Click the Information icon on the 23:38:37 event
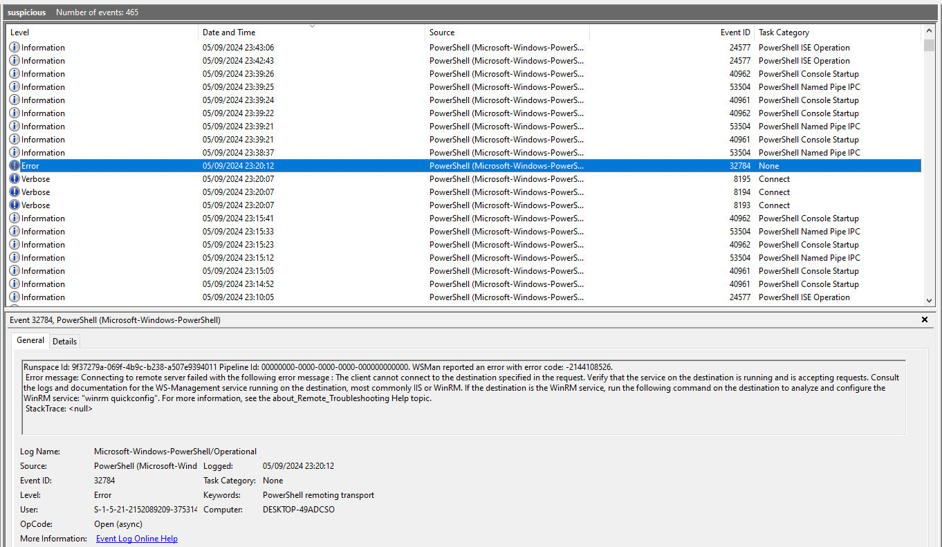Screen dimensions: 942x547 15,153
